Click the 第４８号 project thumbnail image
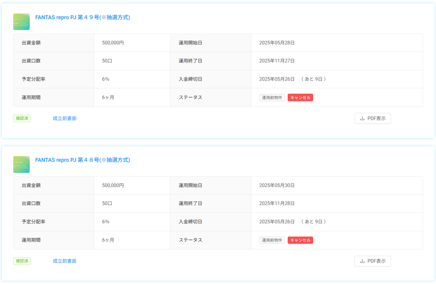Viewport: 436px width, 284px height. pos(21,165)
